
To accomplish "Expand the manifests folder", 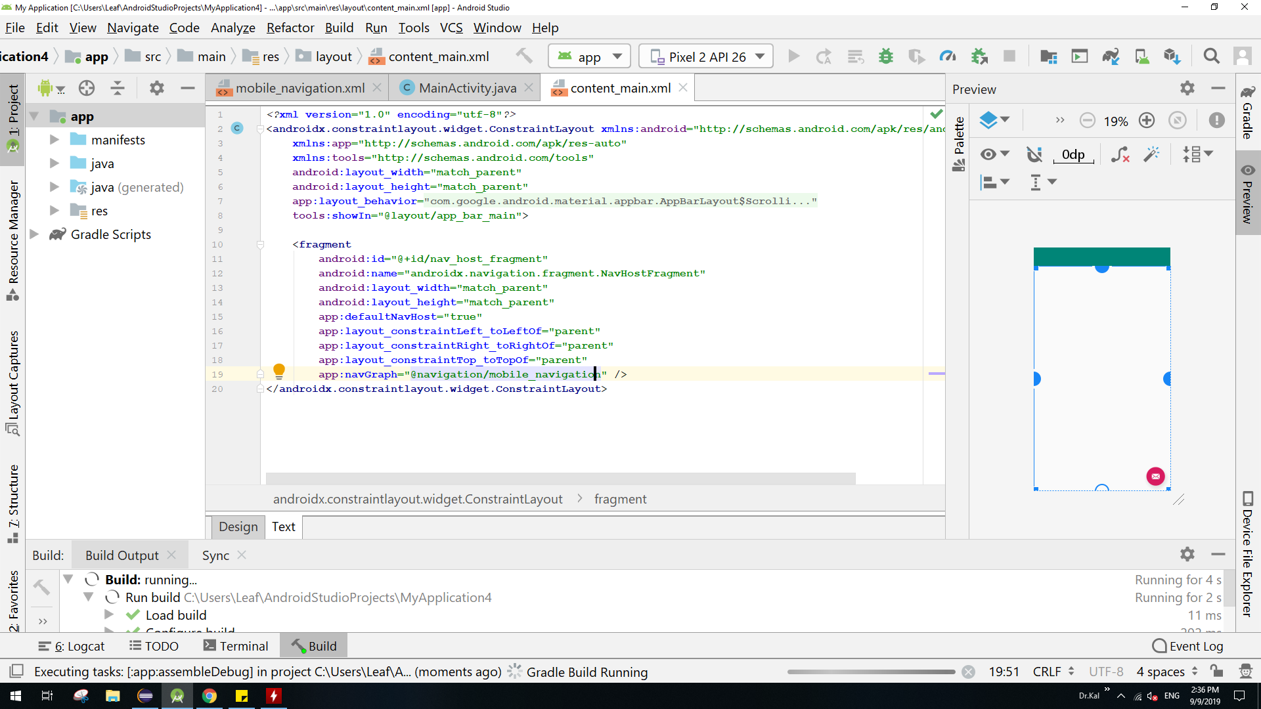I will click(55, 140).
